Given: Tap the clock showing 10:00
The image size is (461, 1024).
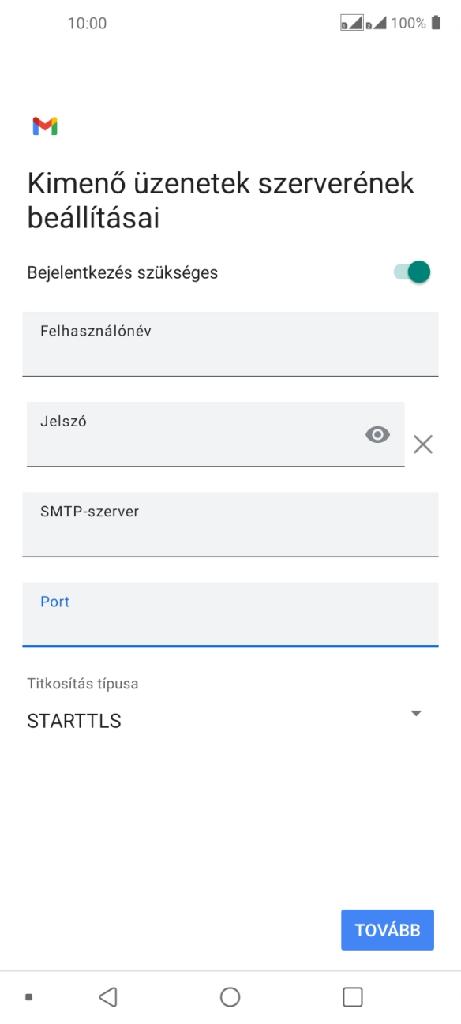Looking at the screenshot, I should point(88,24).
